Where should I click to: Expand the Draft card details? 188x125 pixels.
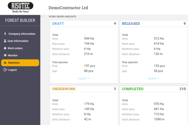[x=84, y=78]
